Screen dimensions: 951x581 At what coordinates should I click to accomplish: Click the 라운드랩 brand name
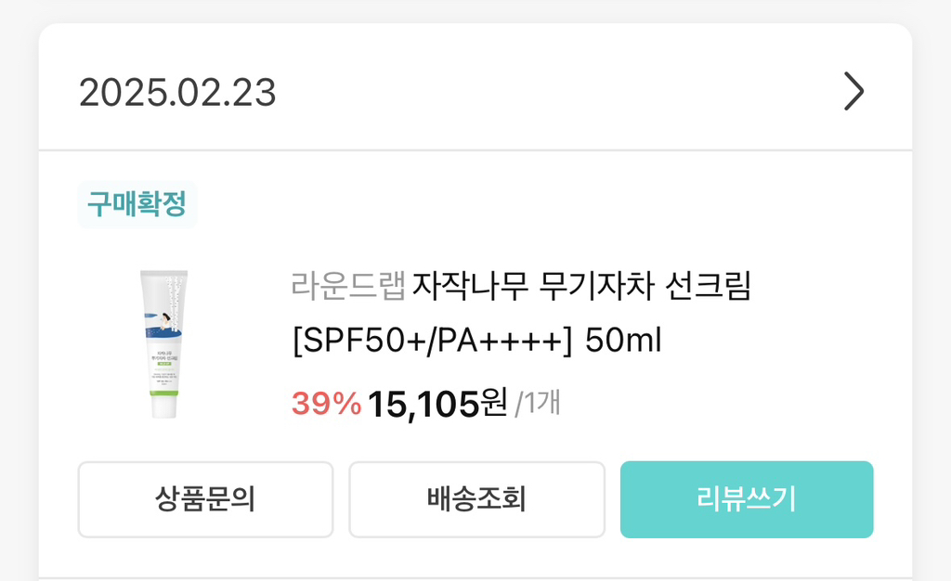[348, 287]
